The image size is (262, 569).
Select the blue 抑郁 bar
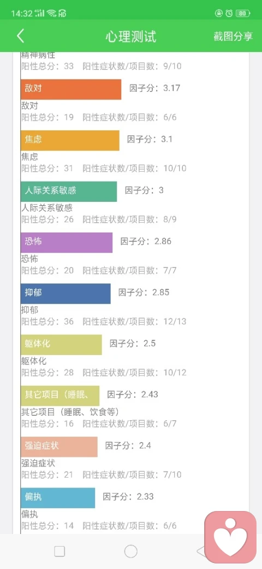(65, 294)
